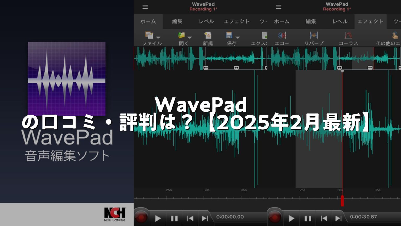Screen dimensions: 401x226
Task: Switch to the エフェクト tab
Action: 370,22
